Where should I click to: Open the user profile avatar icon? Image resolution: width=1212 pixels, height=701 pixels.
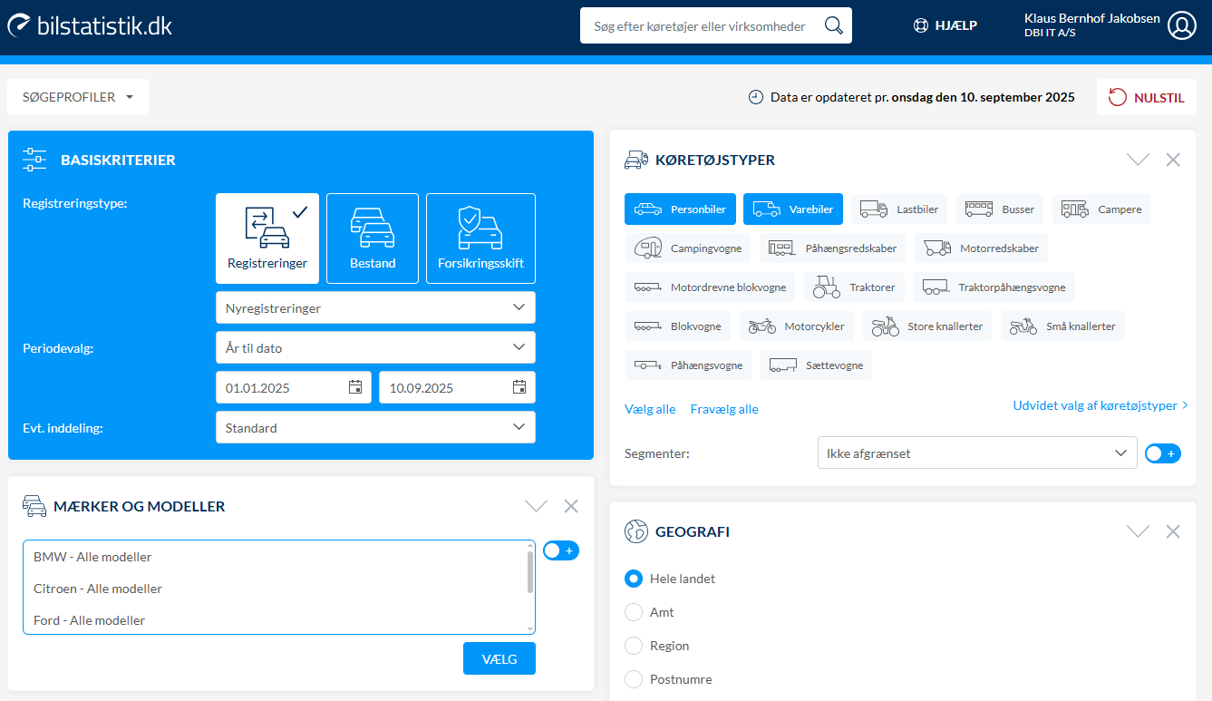pyautogui.click(x=1182, y=25)
